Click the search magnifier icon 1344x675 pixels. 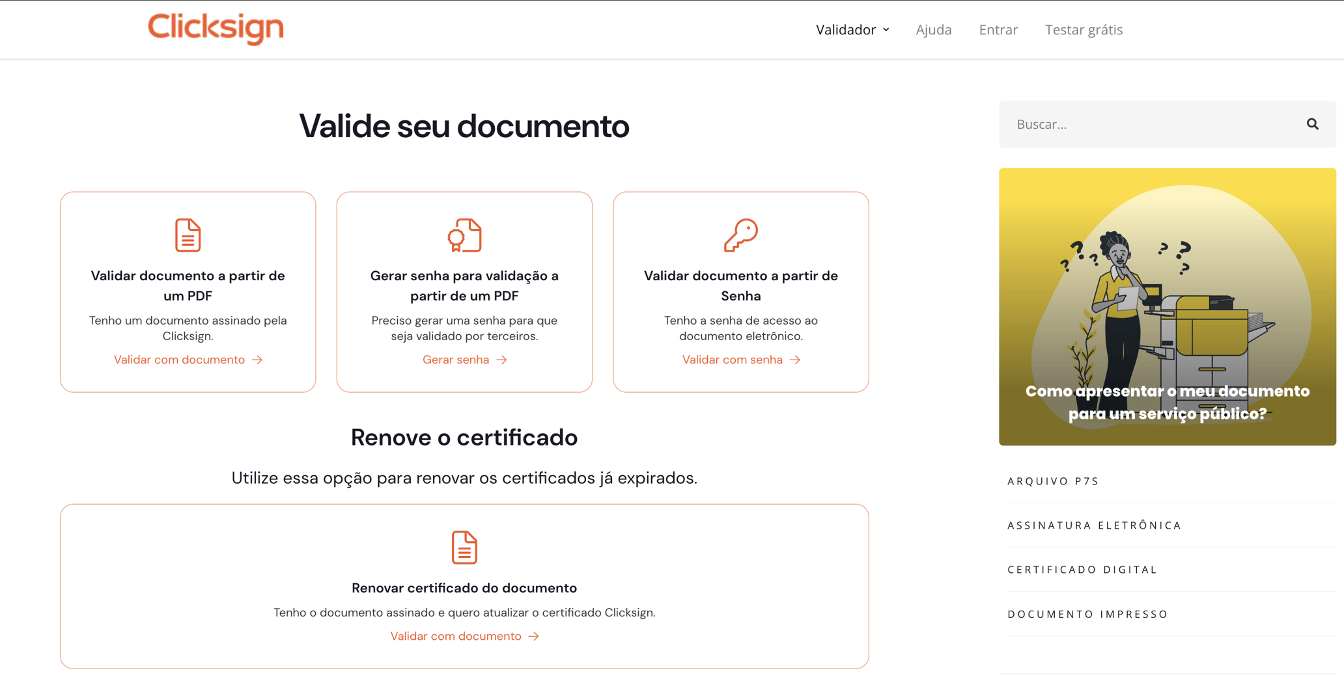pyautogui.click(x=1312, y=124)
